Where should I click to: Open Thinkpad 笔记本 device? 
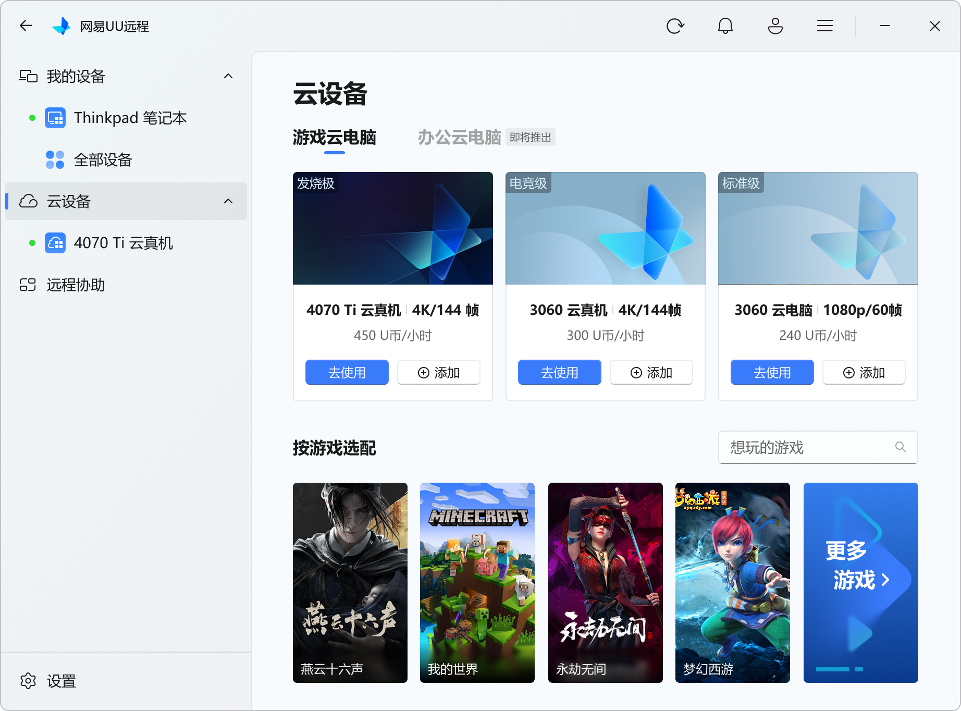[126, 118]
